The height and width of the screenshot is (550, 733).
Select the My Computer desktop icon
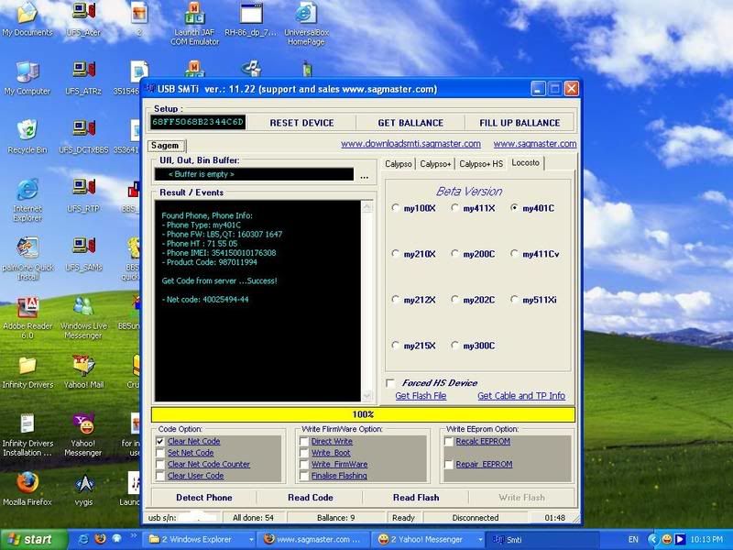click(27, 78)
